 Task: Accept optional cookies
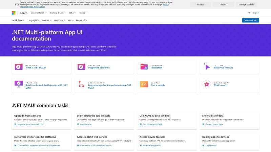200,5
